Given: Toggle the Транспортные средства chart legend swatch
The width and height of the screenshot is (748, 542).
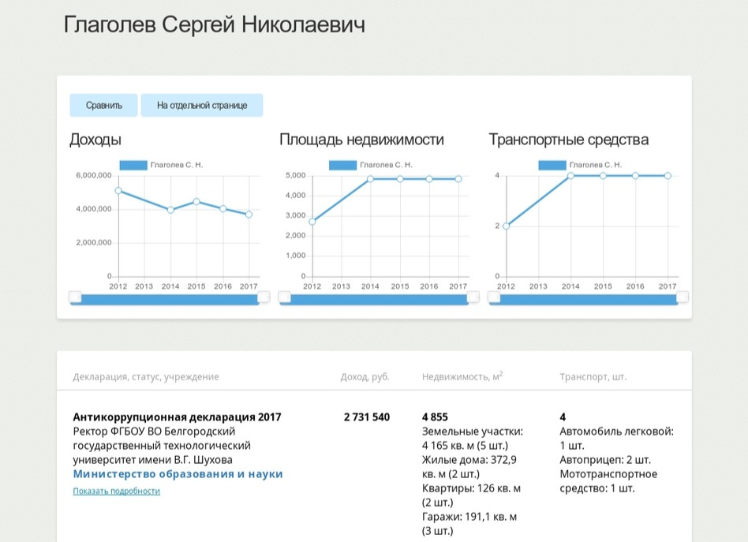Looking at the screenshot, I should pos(552,165).
